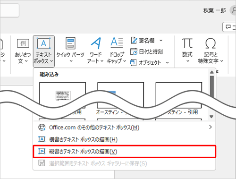The height and width of the screenshot is (179, 236).
Task: Expand the 記号と特殊文字 dropdown arrow
Action: coord(222,61)
